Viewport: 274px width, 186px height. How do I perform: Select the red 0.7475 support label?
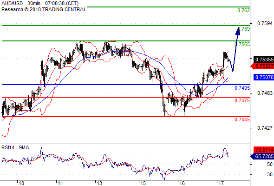pyautogui.click(x=242, y=100)
